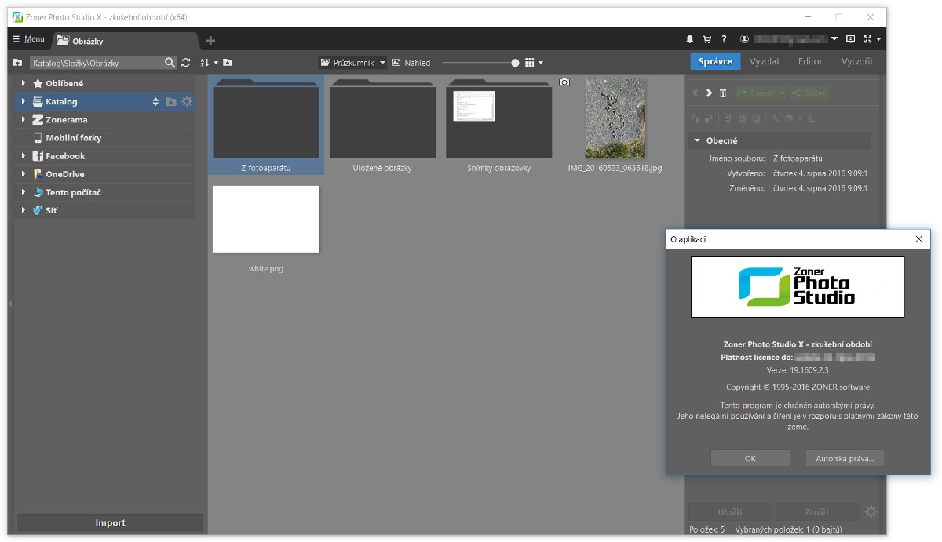
Task: Click the sort order icon
Action: coord(204,63)
